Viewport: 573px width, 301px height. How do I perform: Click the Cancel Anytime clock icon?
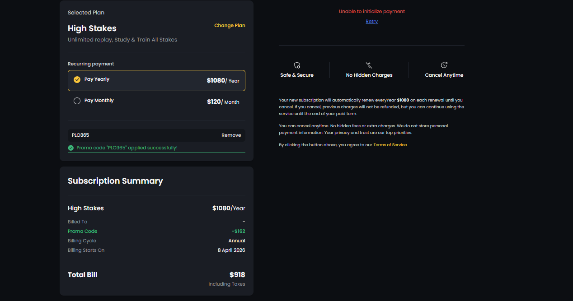(x=444, y=65)
